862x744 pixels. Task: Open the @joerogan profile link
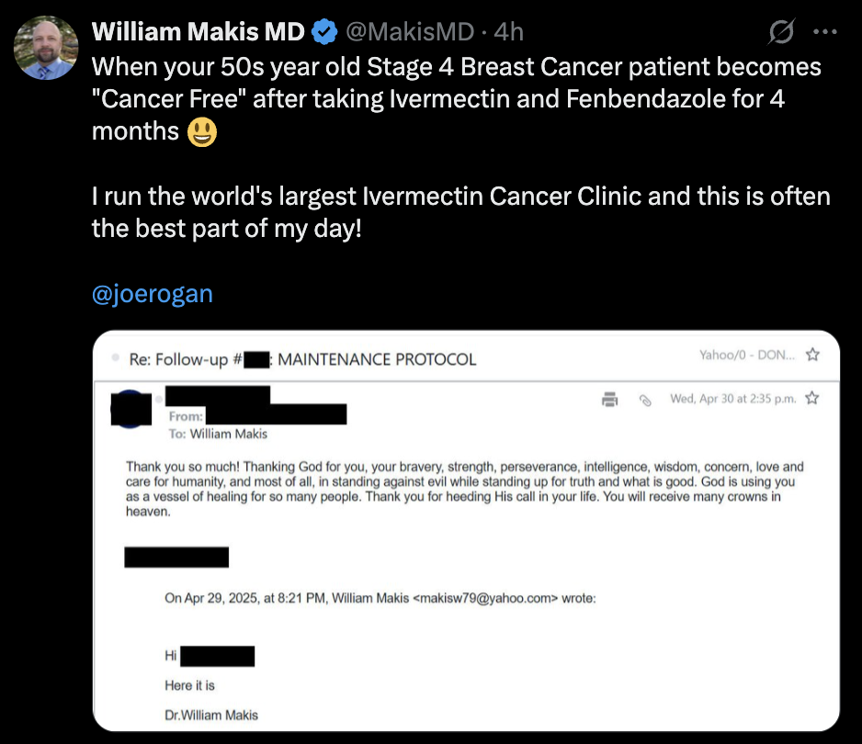[x=151, y=292]
